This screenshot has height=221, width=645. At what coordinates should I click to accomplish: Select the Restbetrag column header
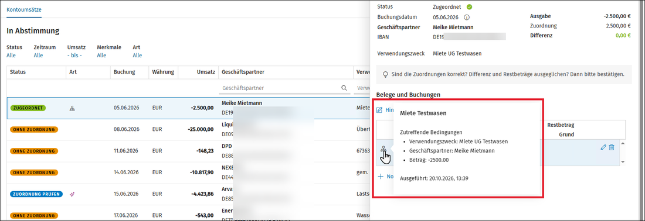click(x=561, y=125)
